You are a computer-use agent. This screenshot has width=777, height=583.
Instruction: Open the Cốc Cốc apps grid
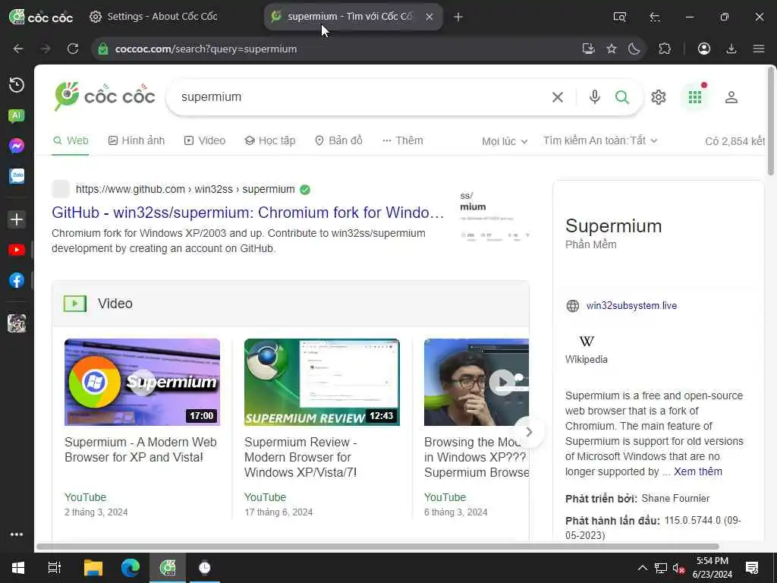tap(695, 97)
